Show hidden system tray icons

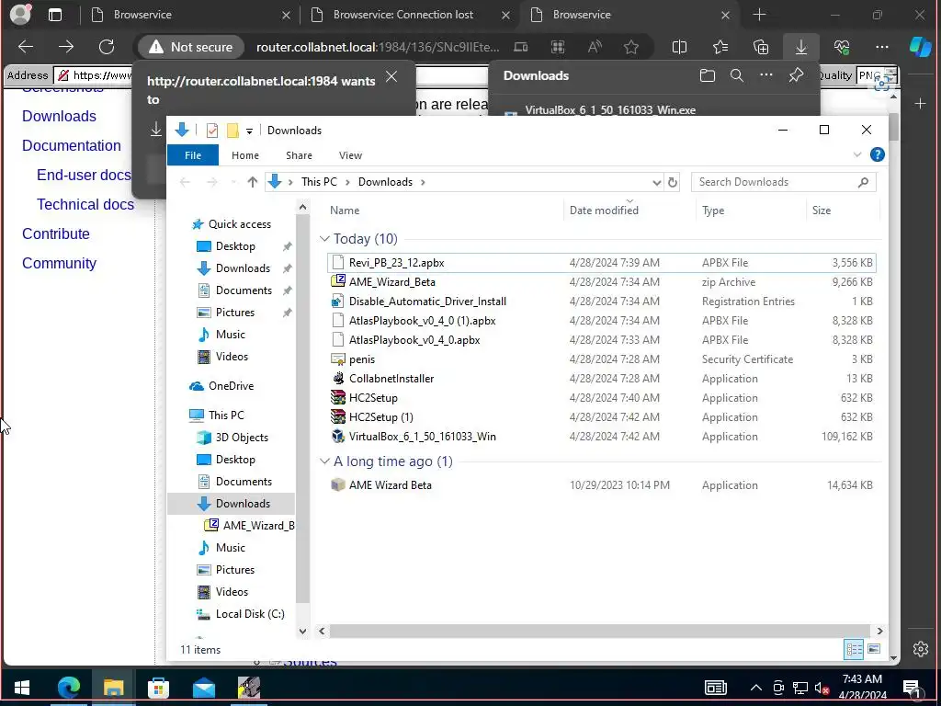click(x=756, y=688)
